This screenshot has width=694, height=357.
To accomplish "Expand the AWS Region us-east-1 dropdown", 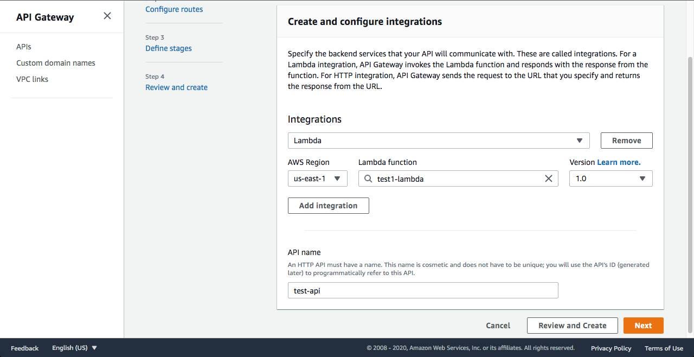I will [x=317, y=178].
